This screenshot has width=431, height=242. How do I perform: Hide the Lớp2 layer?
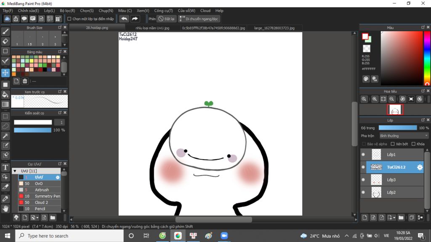point(363,192)
